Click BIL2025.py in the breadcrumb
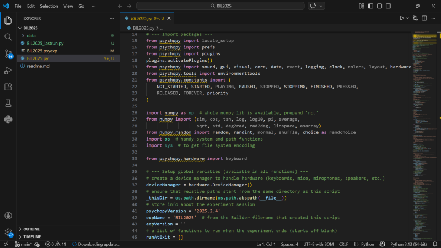 143,28
